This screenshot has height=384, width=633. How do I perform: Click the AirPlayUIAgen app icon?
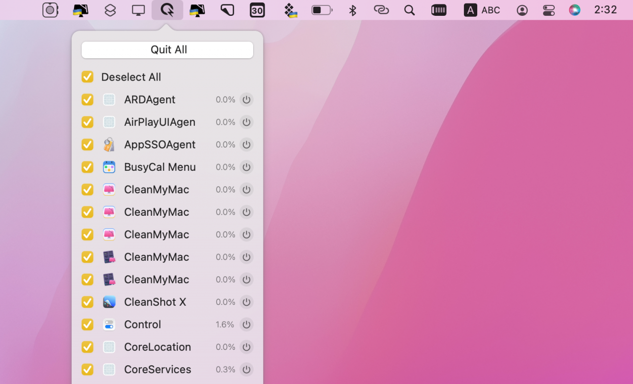click(x=109, y=122)
